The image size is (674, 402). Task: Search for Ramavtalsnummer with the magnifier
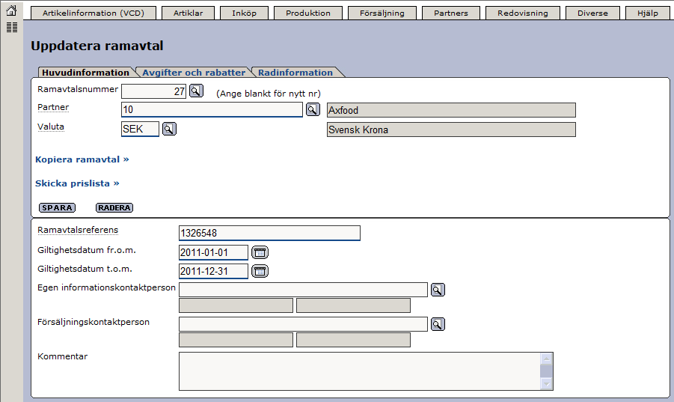point(196,91)
